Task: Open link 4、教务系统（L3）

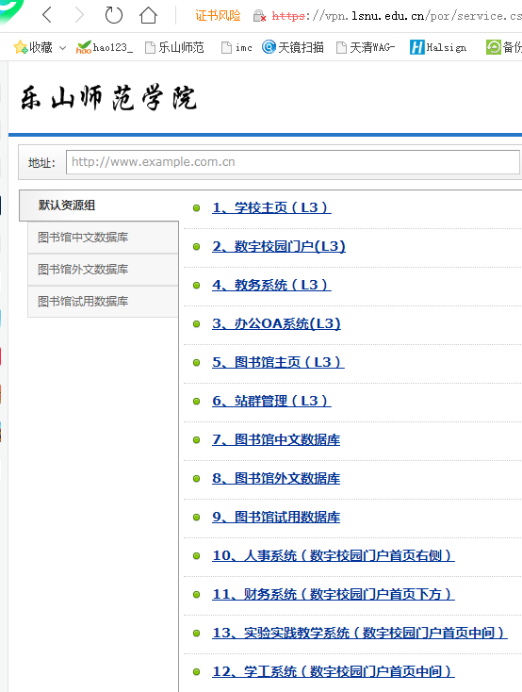Action: click(271, 285)
